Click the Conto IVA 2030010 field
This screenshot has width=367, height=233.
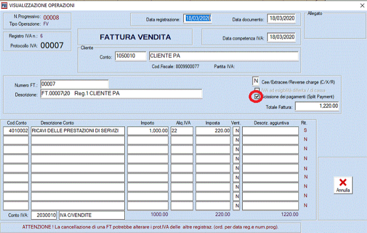point(45,215)
